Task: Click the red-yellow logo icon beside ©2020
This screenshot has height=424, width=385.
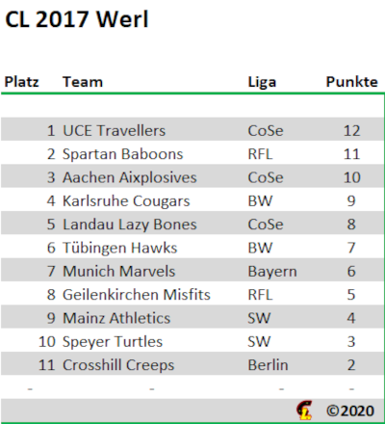Action: (x=304, y=411)
